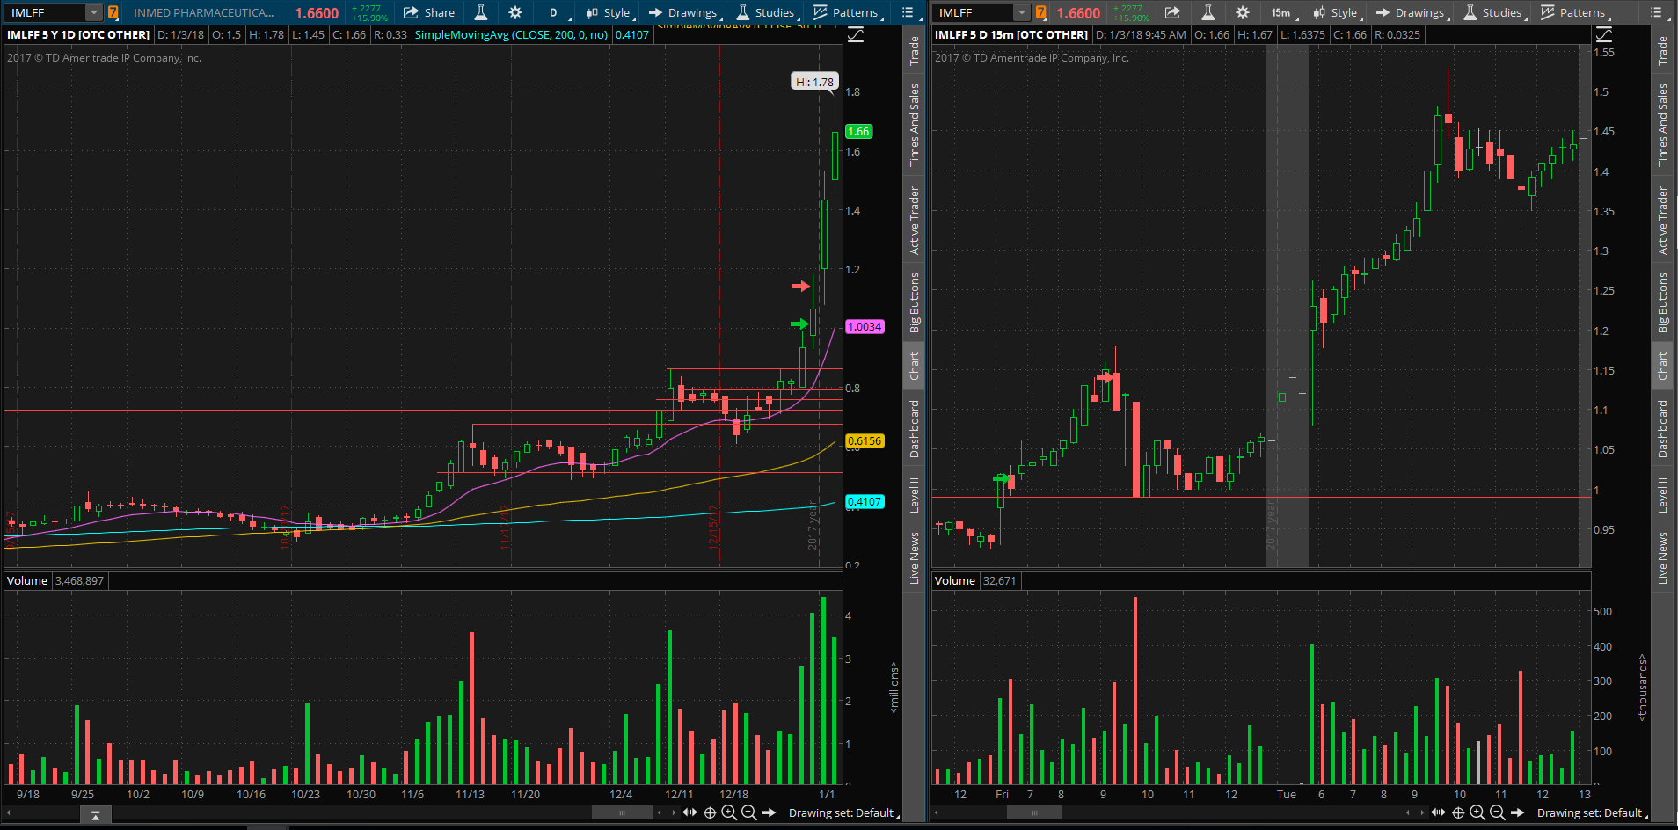Toggle the price-axis scale icon on the left chart
The height and width of the screenshot is (830, 1678).
pos(855,34)
